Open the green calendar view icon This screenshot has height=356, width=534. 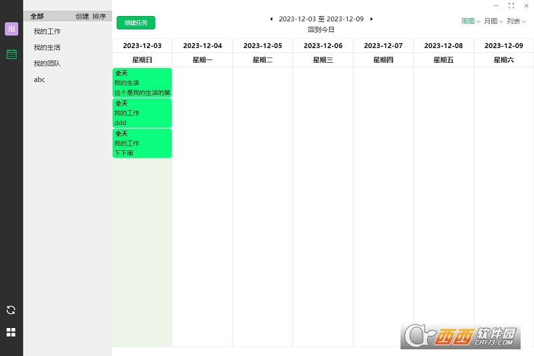[x=11, y=54]
